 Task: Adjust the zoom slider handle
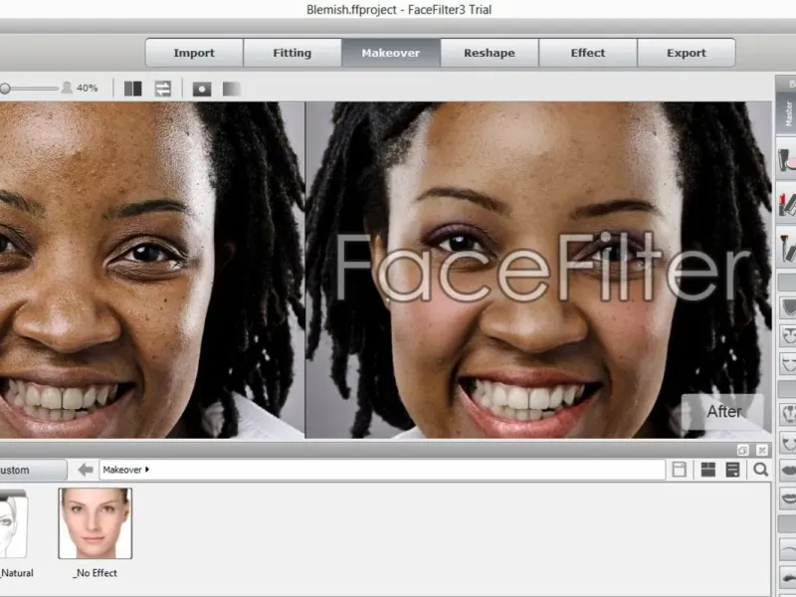coord(5,89)
